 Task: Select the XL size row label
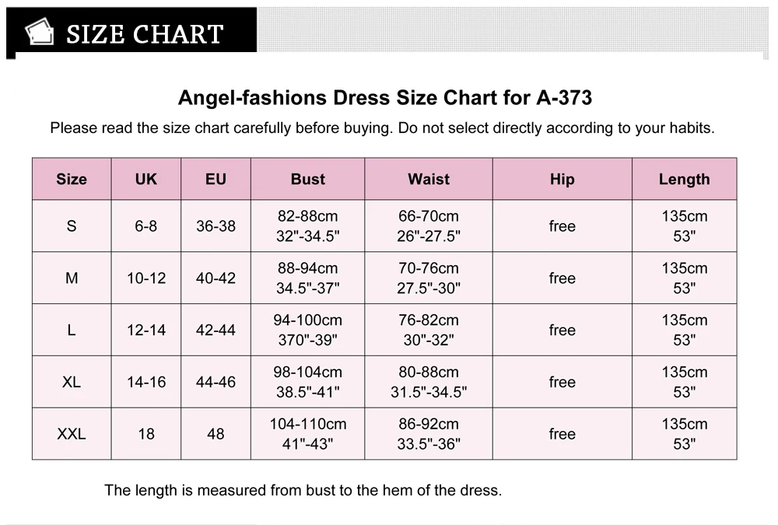72,382
